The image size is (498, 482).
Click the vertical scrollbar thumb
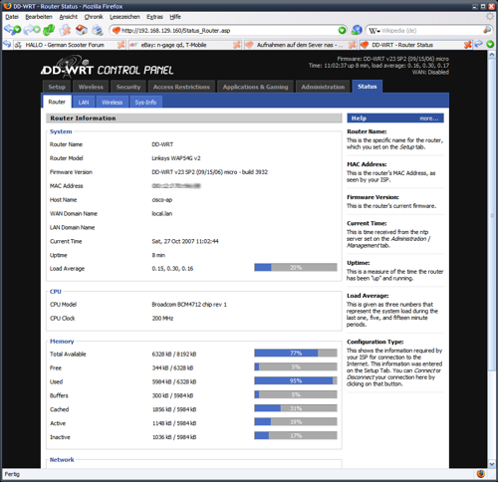pyautogui.click(x=492, y=216)
